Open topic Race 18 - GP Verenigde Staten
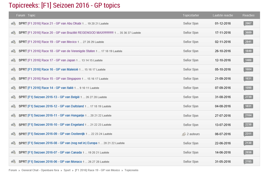Screen dimensions: 269x176 [61, 51]
